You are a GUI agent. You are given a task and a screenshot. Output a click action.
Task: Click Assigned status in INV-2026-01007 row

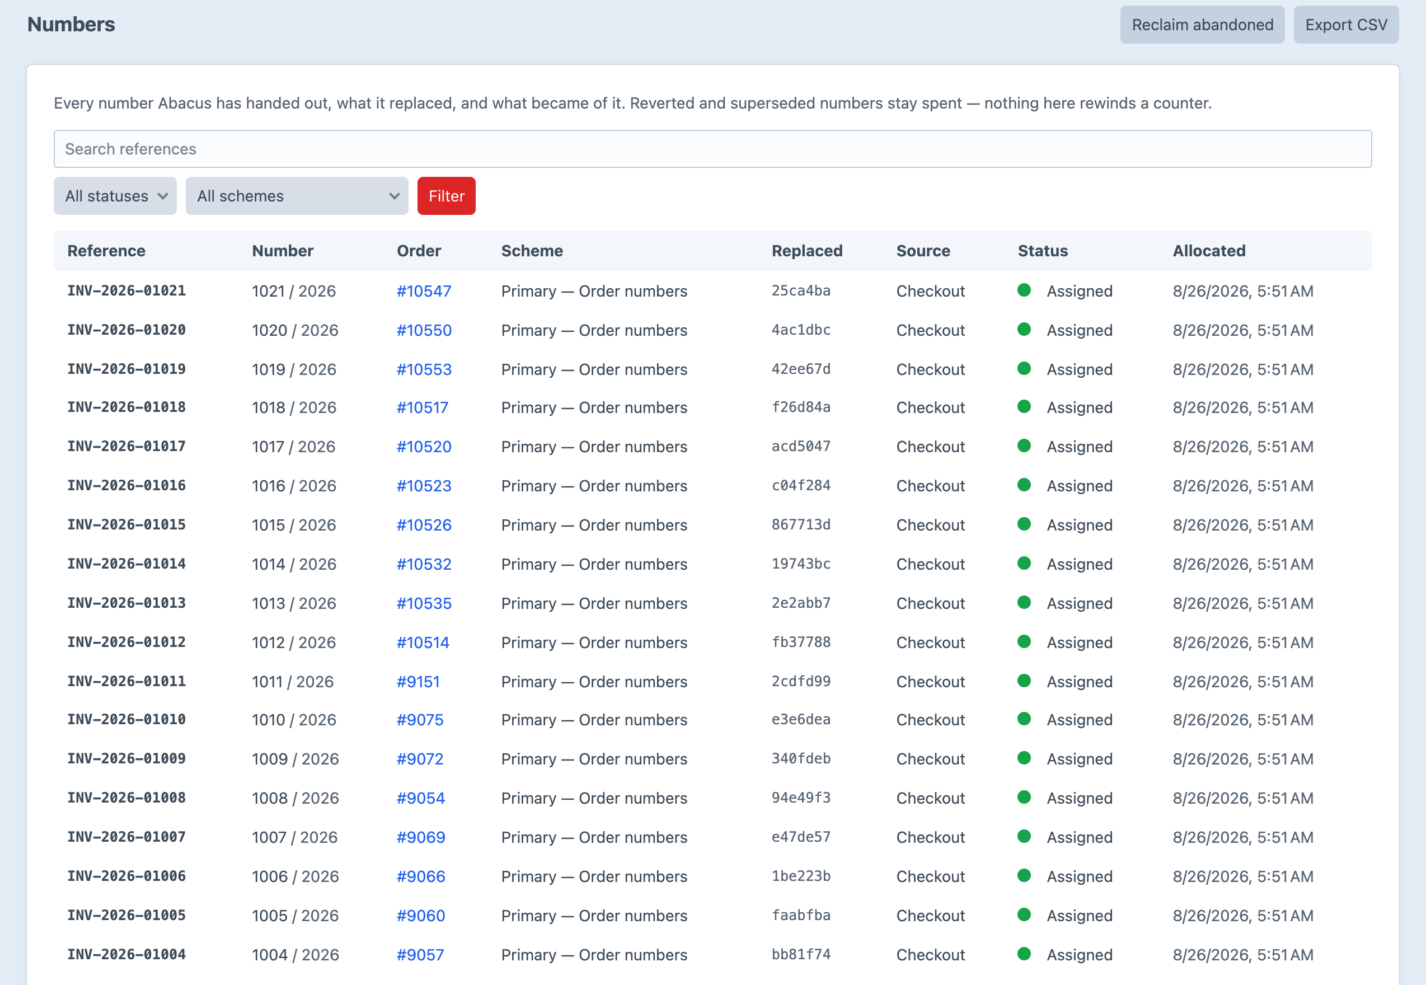point(1080,837)
